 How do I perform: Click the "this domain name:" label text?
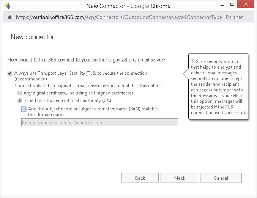pos(47,115)
